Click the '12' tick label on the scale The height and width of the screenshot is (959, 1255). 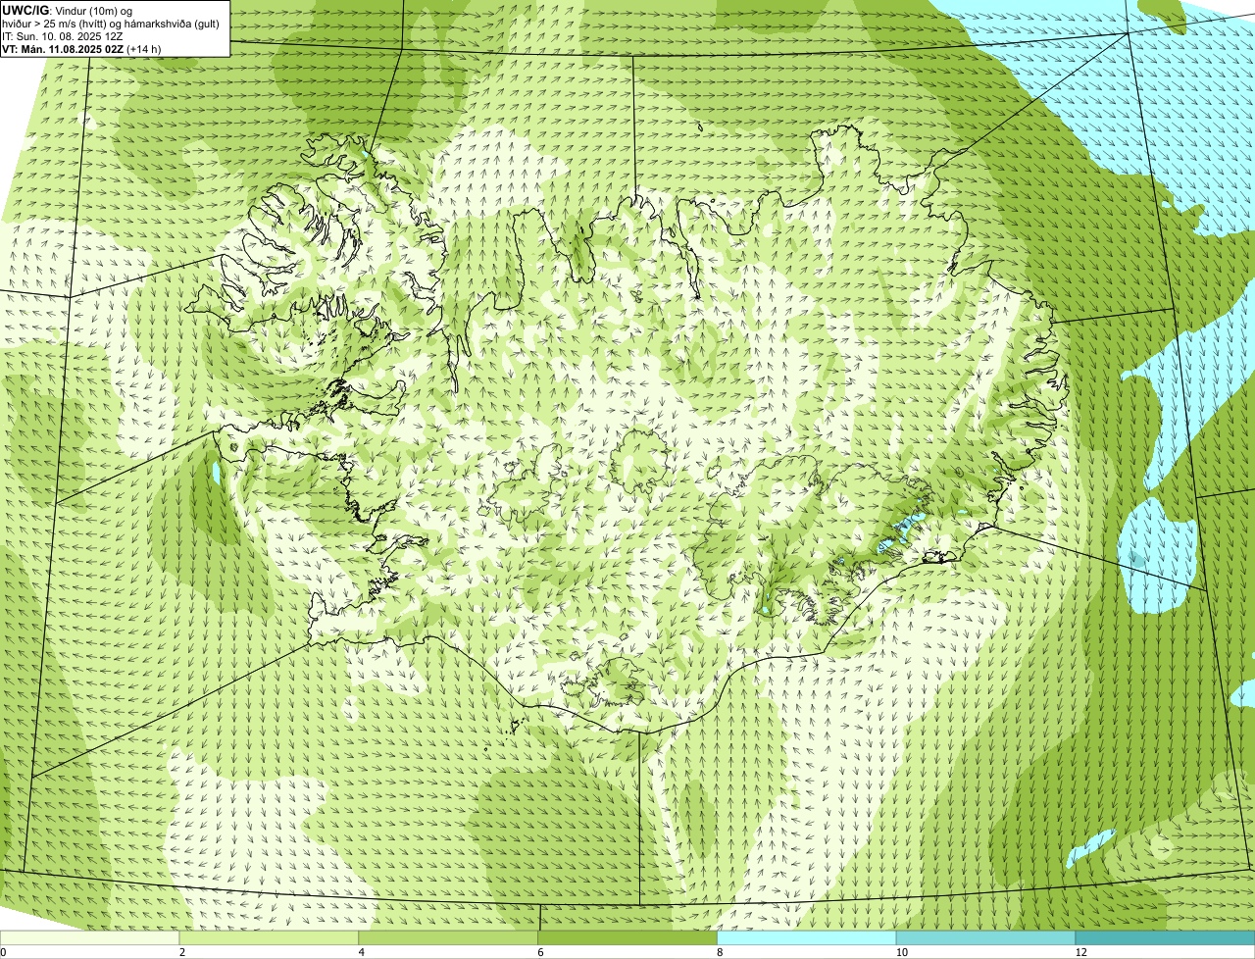[1080, 952]
